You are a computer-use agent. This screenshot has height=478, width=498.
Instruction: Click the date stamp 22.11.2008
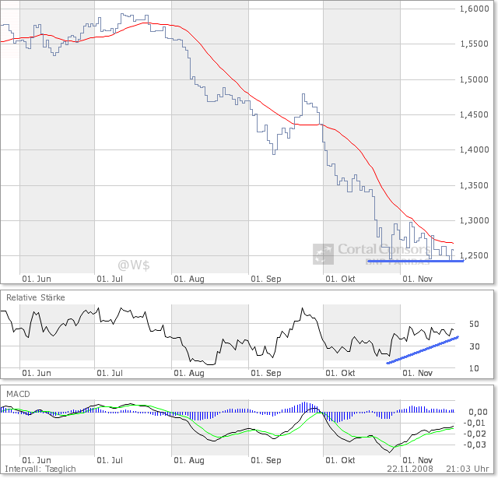pyautogui.click(x=410, y=469)
